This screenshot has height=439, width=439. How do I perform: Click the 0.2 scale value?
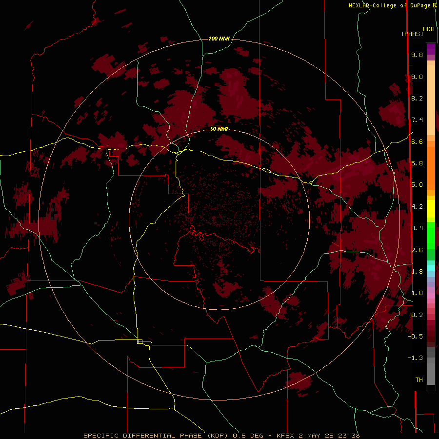[417, 315]
